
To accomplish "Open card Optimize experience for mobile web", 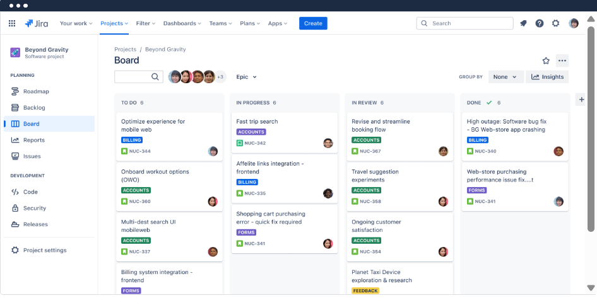I will [169, 137].
